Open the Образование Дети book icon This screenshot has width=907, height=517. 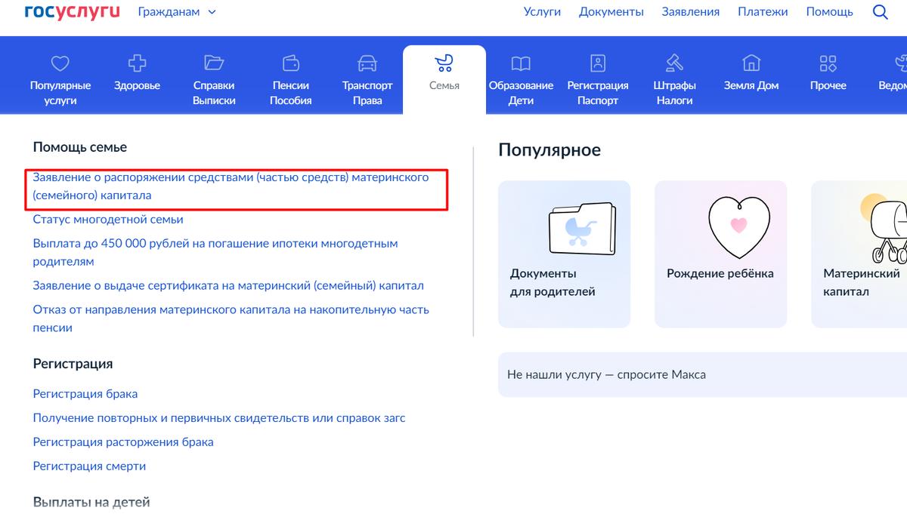[x=520, y=63]
